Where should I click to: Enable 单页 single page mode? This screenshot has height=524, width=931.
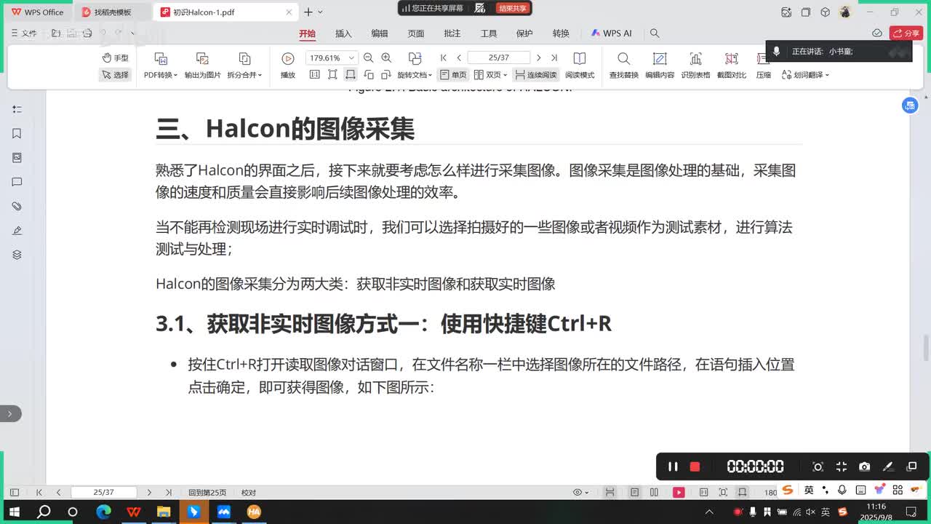pos(453,75)
